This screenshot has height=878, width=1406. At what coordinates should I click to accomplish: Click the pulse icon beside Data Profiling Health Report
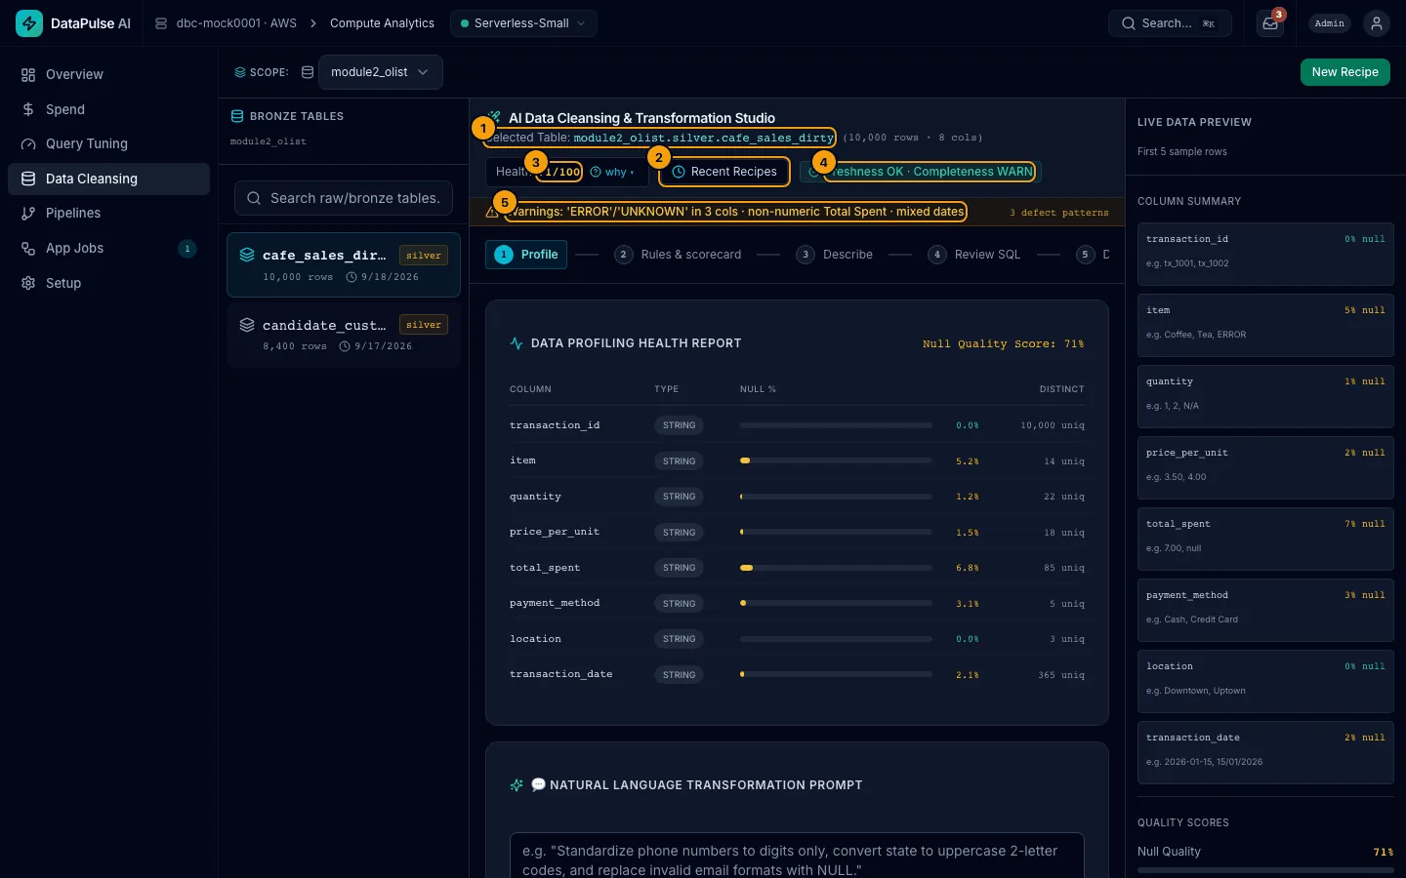[517, 343]
